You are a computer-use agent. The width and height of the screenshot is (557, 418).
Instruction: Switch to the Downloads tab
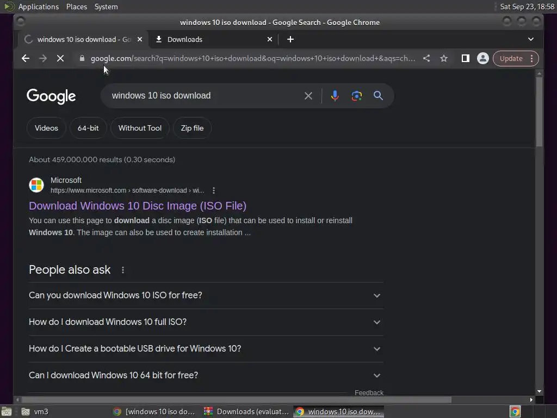pos(213,39)
